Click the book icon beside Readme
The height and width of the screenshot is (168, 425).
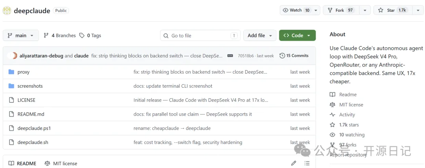[x=332, y=94]
